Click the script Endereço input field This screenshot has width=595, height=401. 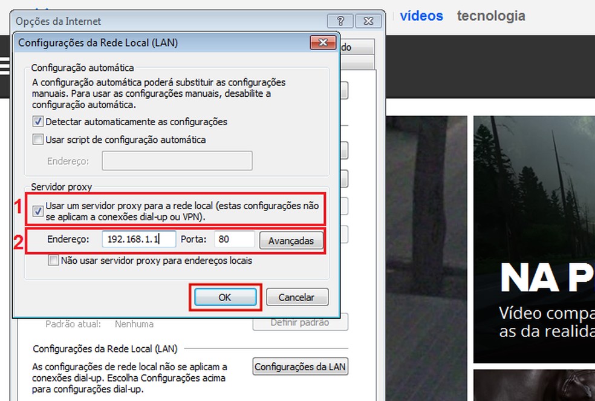[x=177, y=160]
